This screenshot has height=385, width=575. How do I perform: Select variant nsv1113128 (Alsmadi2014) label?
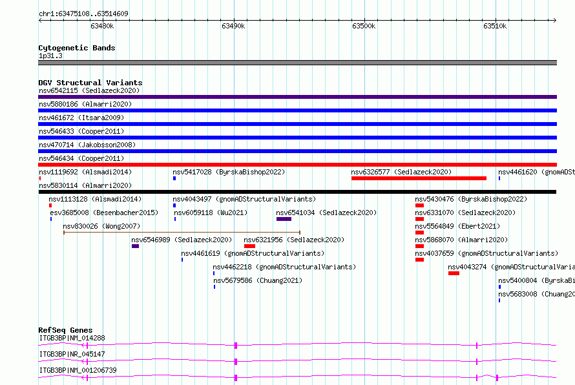tap(95, 199)
